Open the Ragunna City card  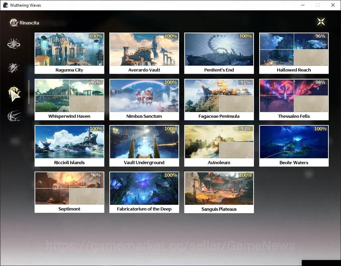tap(69, 53)
